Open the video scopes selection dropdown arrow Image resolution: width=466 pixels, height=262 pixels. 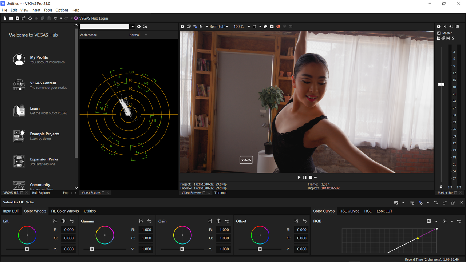[133, 27]
